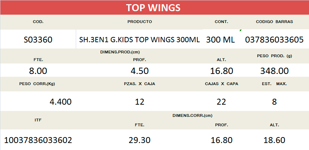
Task: Select the 300 ML content cell
Action: 220,40
